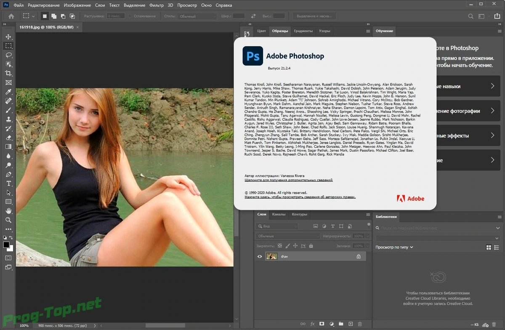505x330 pixels.
Task: Choose Subtract from Selection mode
Action: (x=63, y=16)
